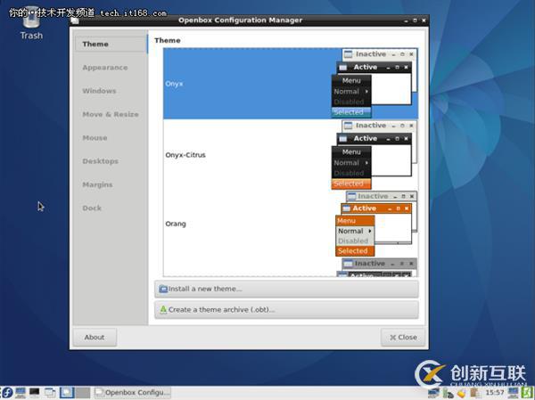The image size is (535, 400).
Task: Click the green icon on Create archive button
Action: tap(163, 310)
